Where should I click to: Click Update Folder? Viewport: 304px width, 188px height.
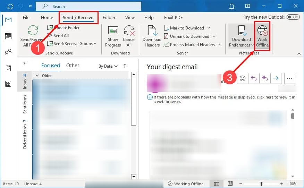64,28
